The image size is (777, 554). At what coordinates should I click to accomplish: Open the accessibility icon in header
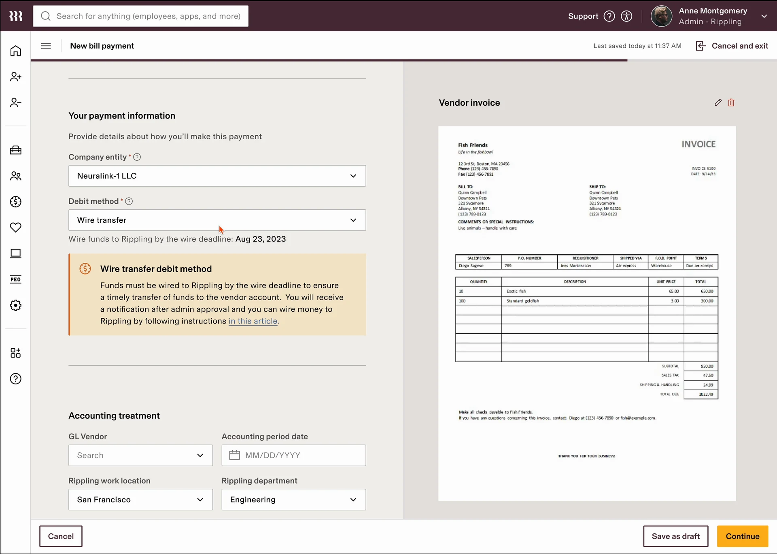(626, 16)
